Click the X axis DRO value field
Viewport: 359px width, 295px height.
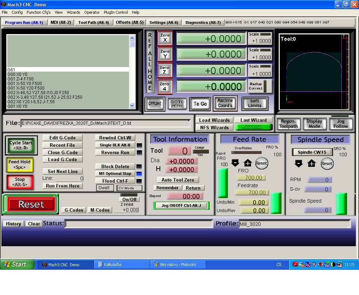(211, 39)
